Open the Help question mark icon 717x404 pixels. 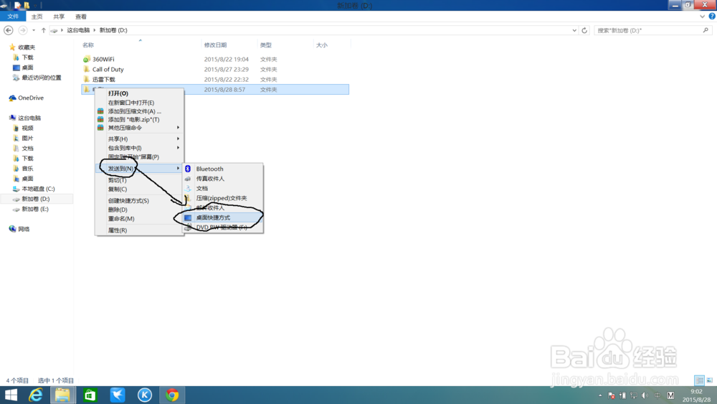click(712, 16)
